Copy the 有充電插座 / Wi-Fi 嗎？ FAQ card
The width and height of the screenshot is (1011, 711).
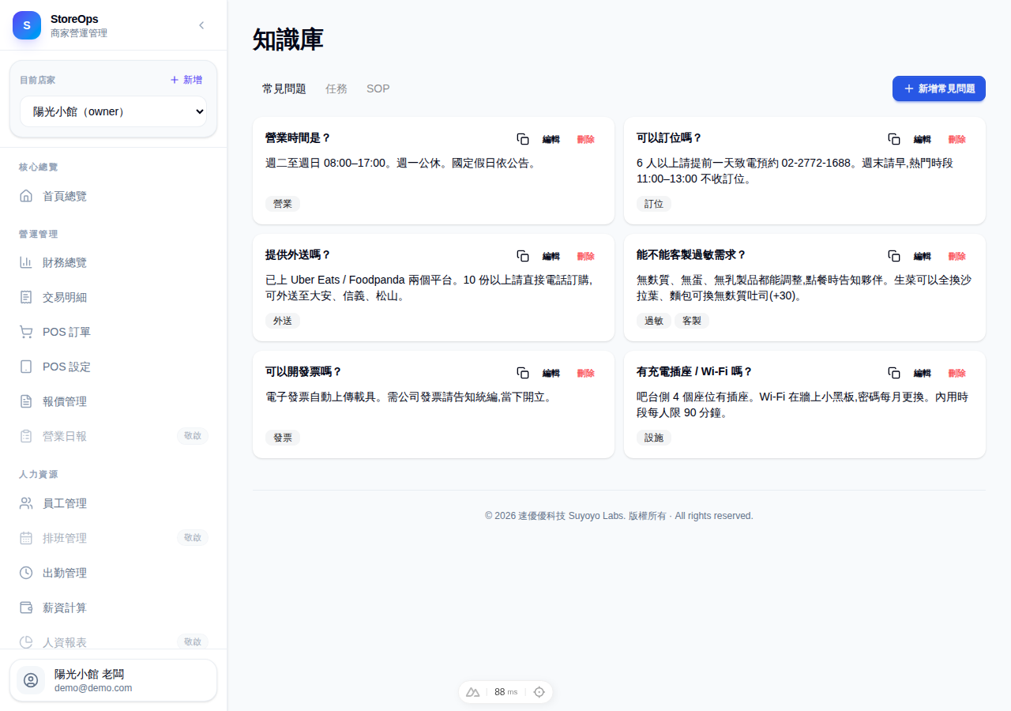coord(894,373)
